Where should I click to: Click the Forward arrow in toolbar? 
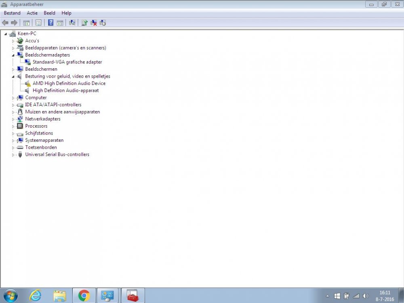pos(14,23)
